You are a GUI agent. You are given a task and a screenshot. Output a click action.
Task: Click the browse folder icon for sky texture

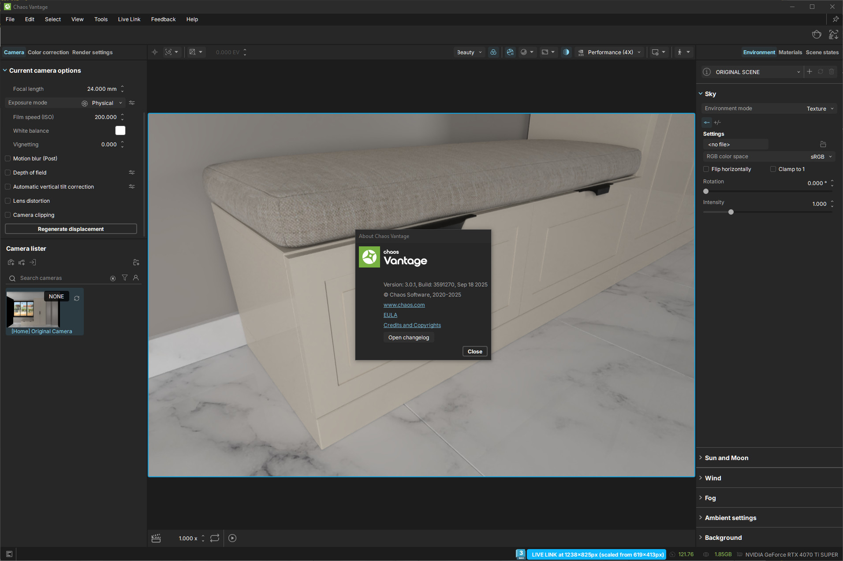pos(823,145)
